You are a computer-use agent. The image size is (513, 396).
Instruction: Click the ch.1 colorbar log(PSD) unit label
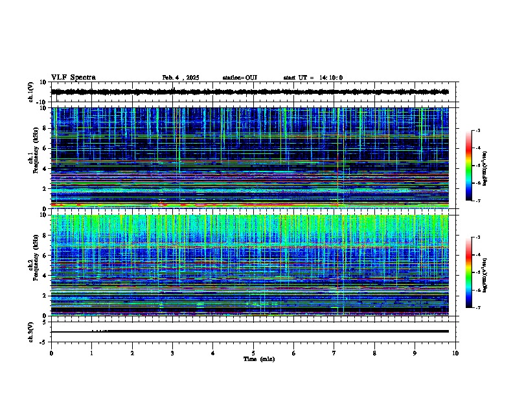[485, 168]
